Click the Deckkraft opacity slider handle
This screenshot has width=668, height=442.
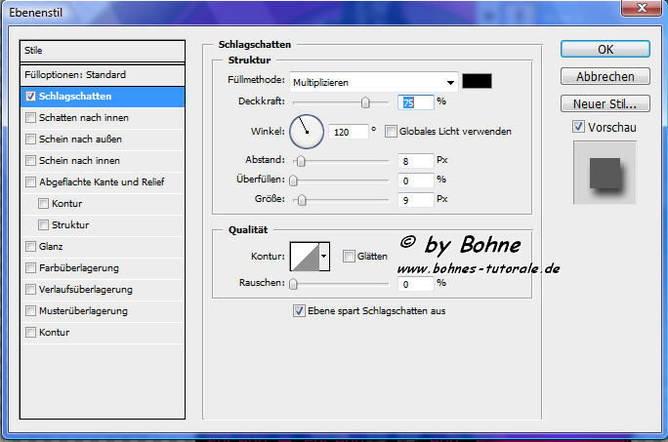point(365,101)
